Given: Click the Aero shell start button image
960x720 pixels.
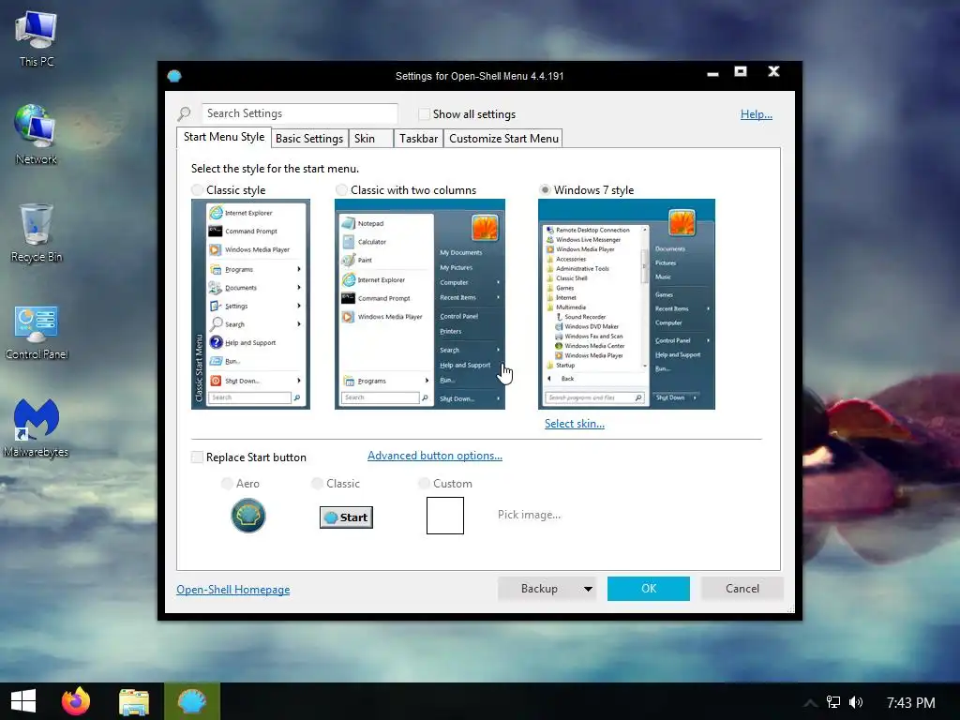Looking at the screenshot, I should tap(247, 515).
